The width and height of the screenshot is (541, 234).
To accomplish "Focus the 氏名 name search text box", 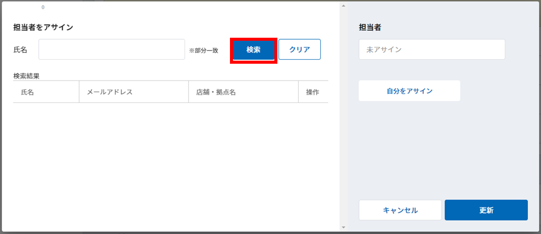I will [x=112, y=49].
